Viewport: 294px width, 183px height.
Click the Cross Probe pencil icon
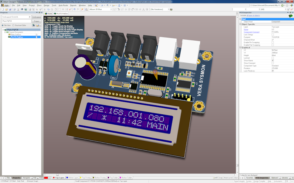click(x=82, y=9)
